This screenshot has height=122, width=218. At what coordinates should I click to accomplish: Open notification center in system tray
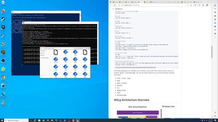[x=215, y=120]
